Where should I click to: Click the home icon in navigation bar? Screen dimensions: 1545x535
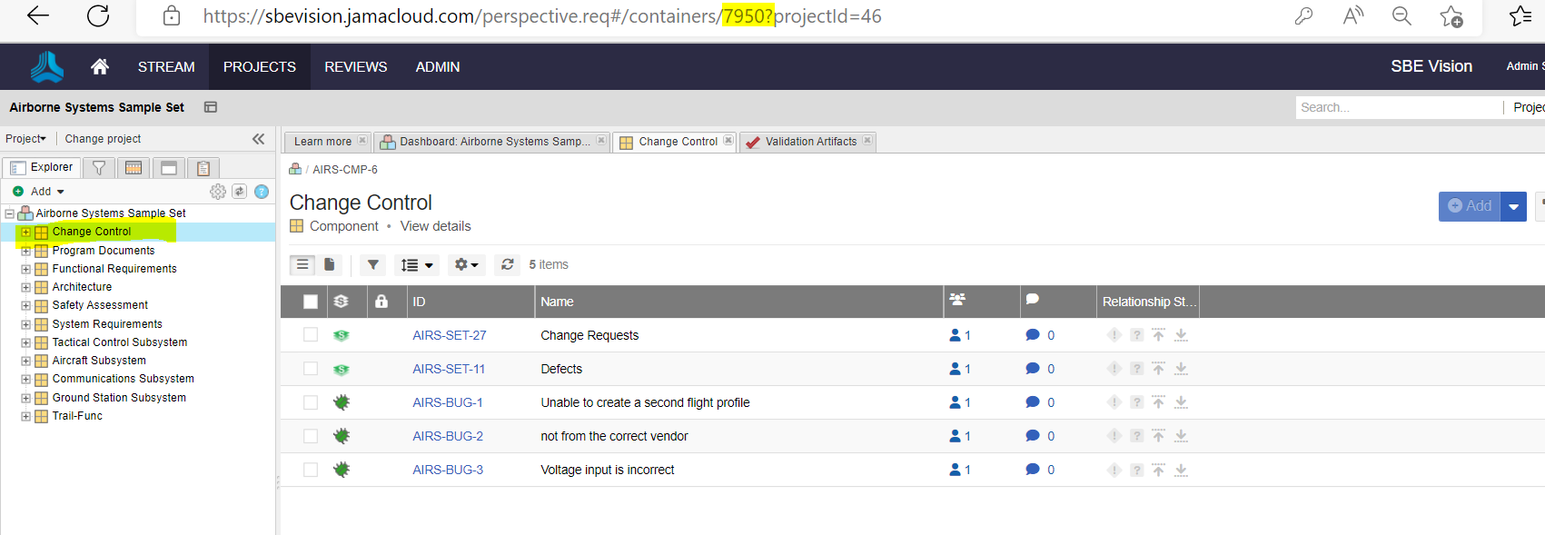(100, 66)
